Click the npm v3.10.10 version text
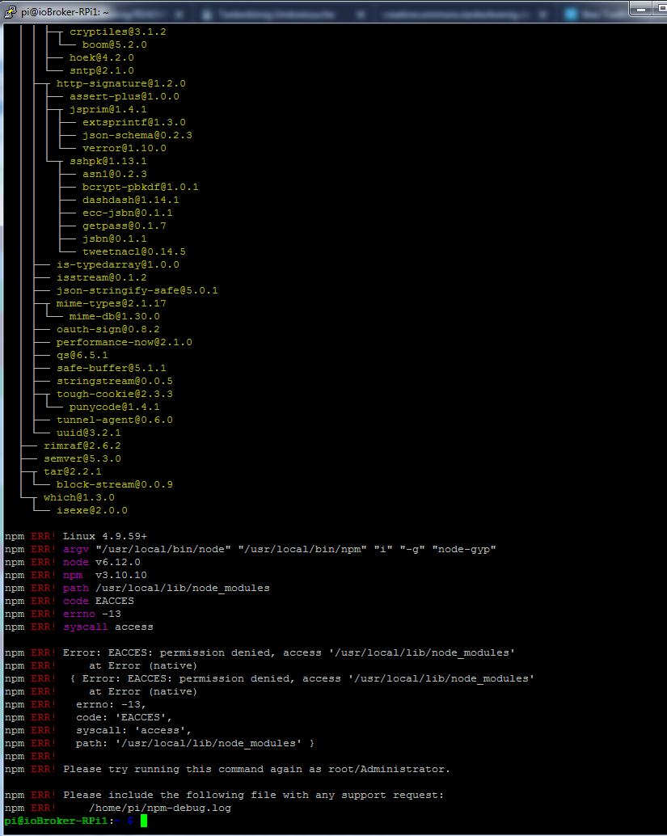The height and width of the screenshot is (836, 667). [x=104, y=575]
